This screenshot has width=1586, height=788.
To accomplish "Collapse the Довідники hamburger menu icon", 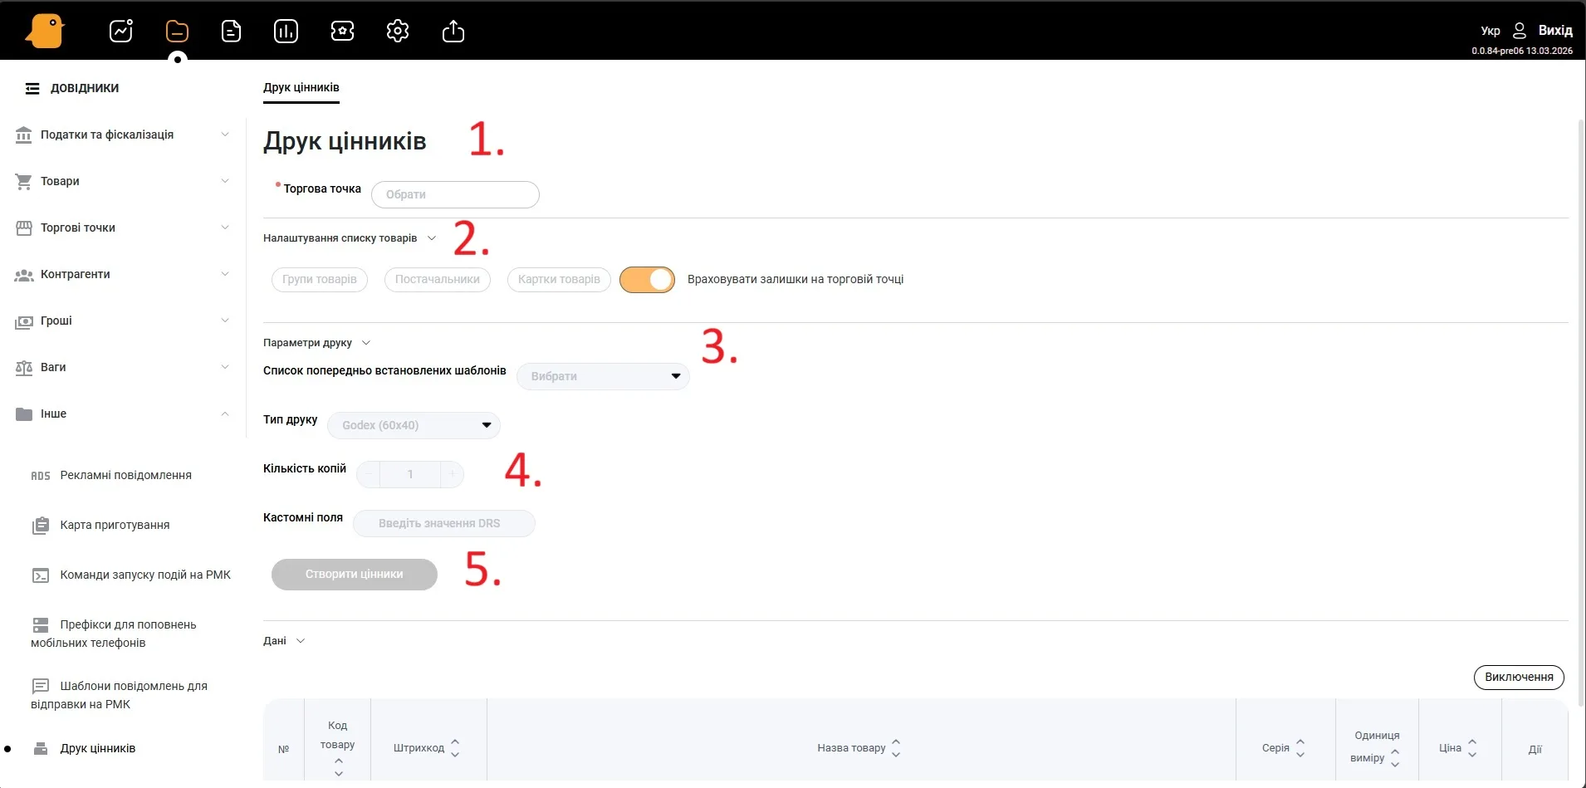I will click(x=32, y=88).
